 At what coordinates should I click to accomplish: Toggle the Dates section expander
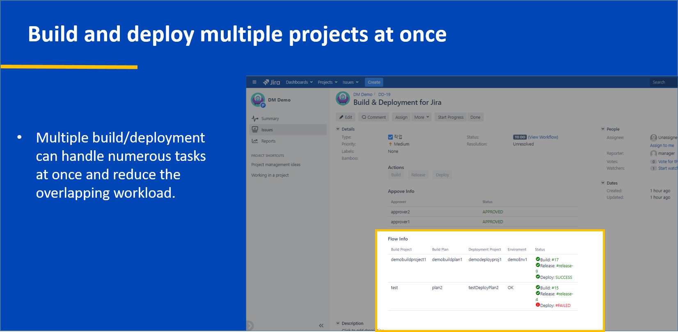coord(603,183)
